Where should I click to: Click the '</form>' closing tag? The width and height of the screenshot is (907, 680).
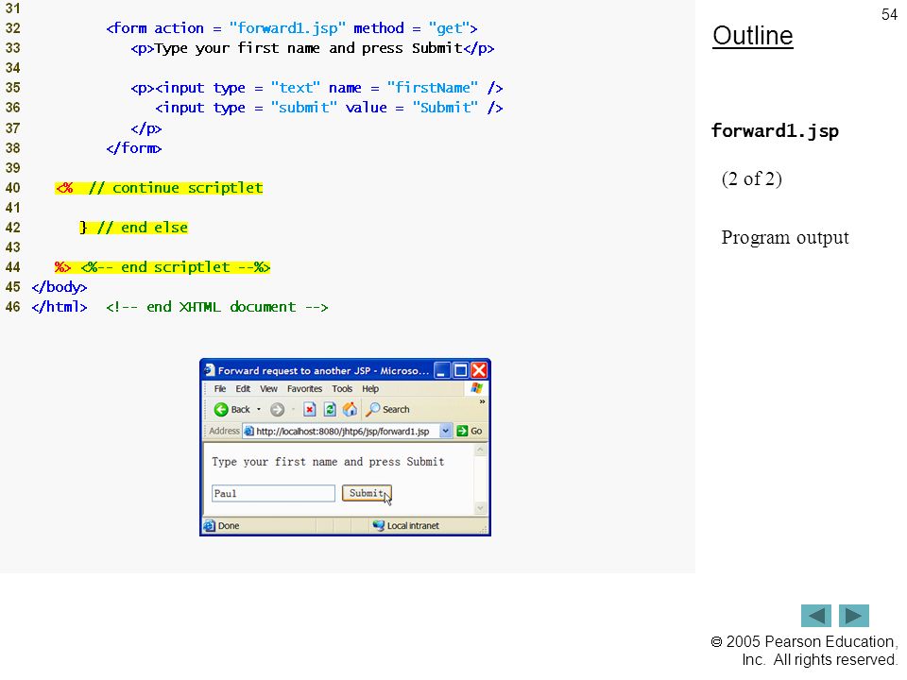(133, 148)
